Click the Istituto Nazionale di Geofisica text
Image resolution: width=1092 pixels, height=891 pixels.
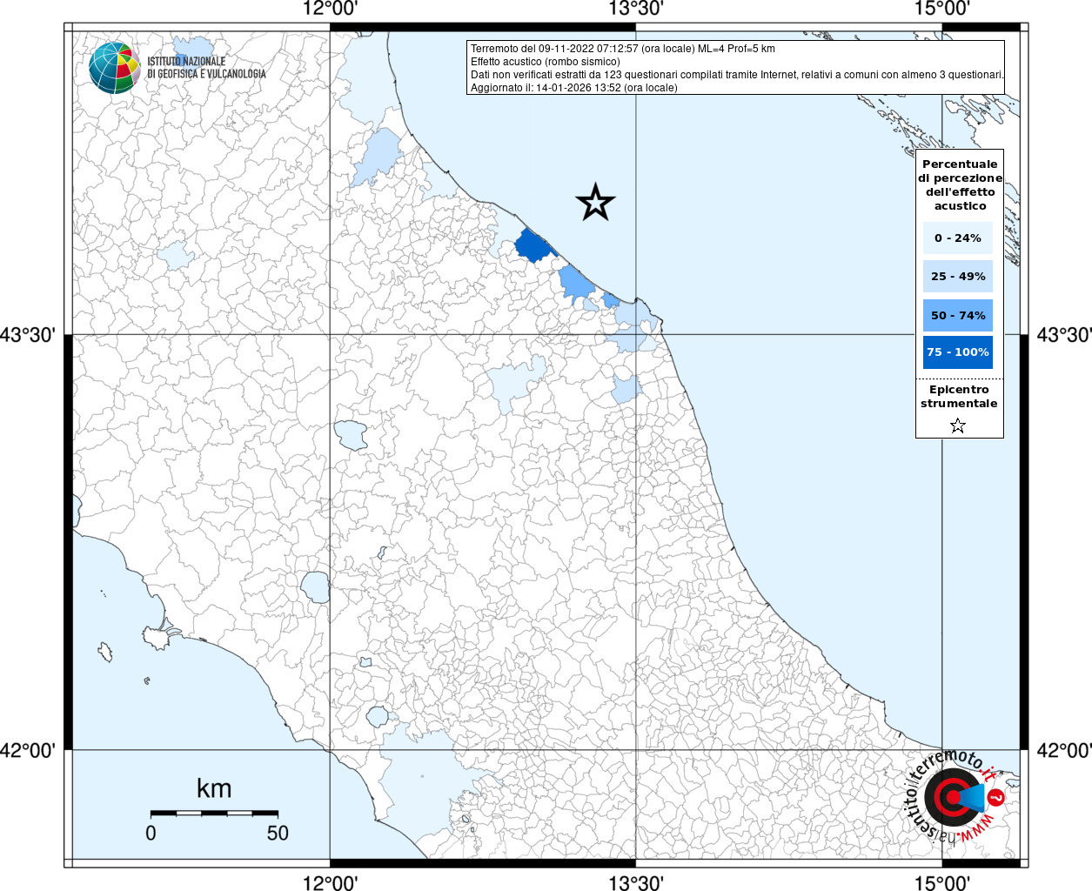point(206,68)
